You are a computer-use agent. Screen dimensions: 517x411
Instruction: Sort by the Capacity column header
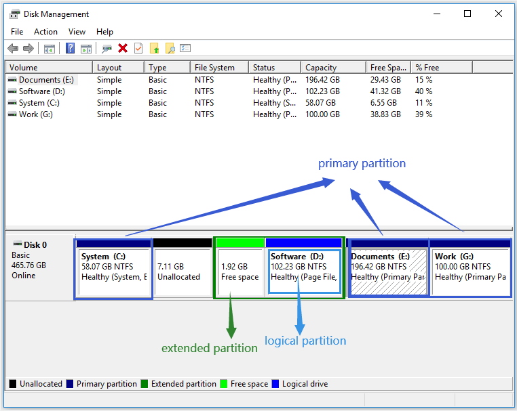pos(333,68)
